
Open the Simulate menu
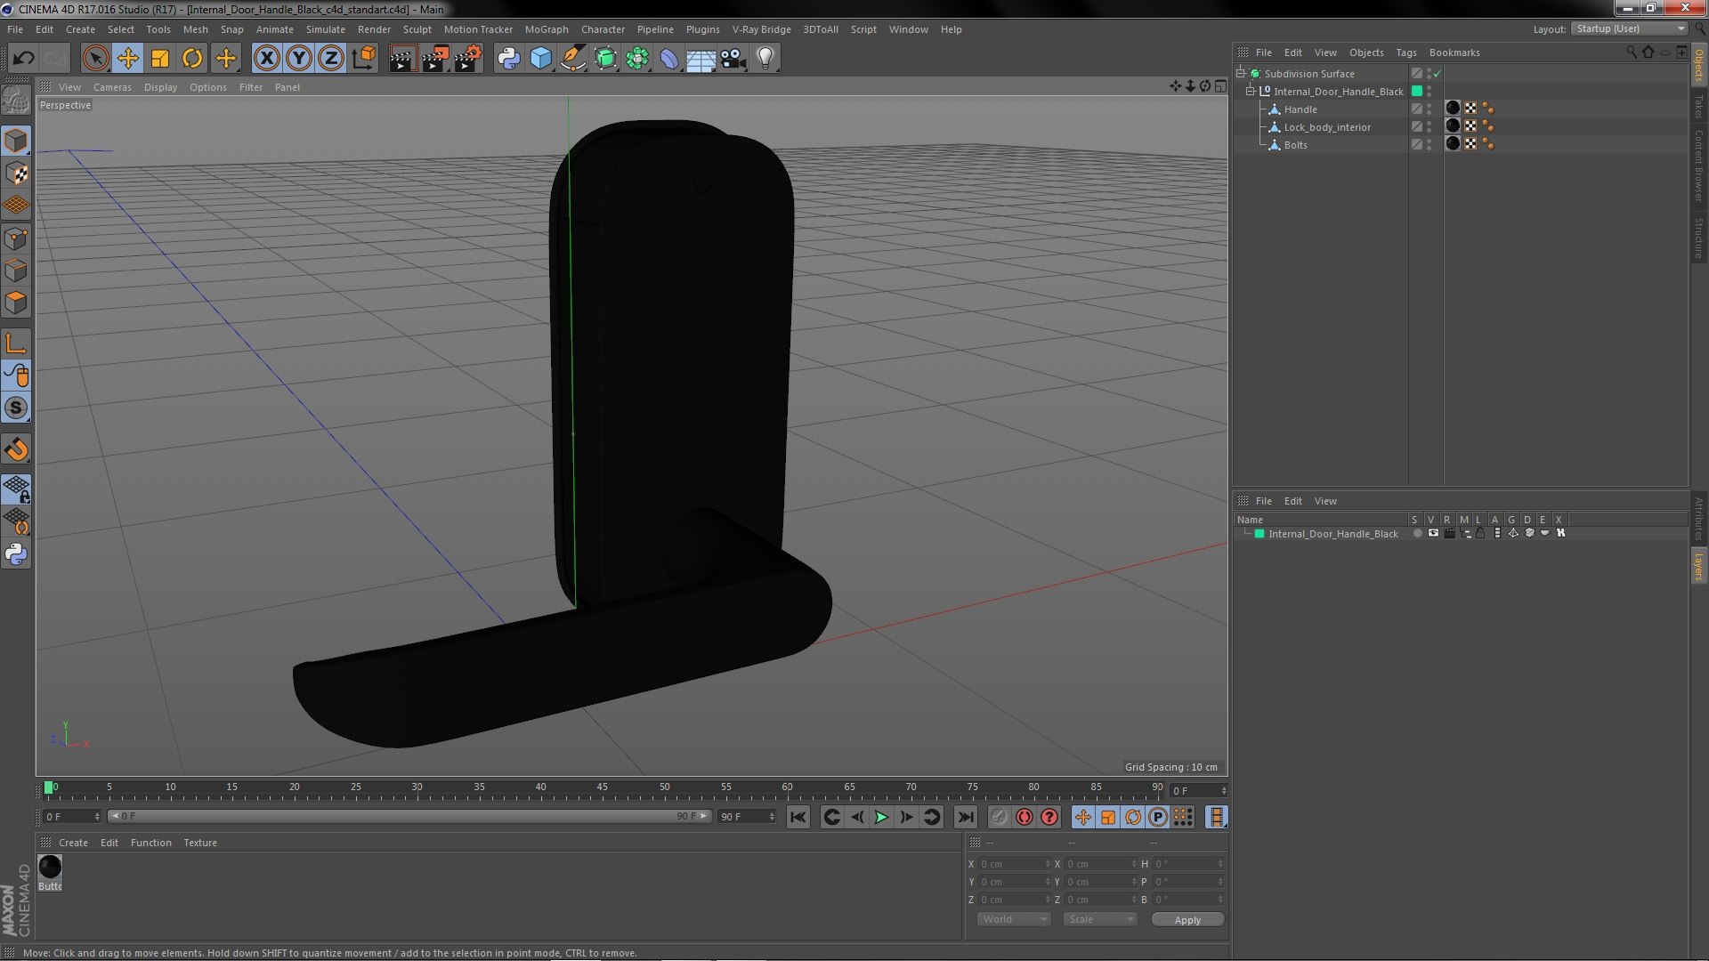(x=326, y=29)
